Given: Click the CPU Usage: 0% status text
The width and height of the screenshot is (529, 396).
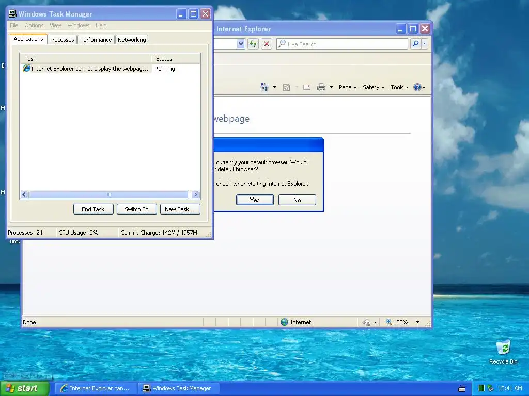Looking at the screenshot, I should click(x=79, y=233).
